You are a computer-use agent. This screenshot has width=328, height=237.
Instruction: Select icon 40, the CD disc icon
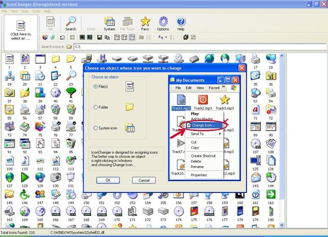pyautogui.click(x=55, y=93)
